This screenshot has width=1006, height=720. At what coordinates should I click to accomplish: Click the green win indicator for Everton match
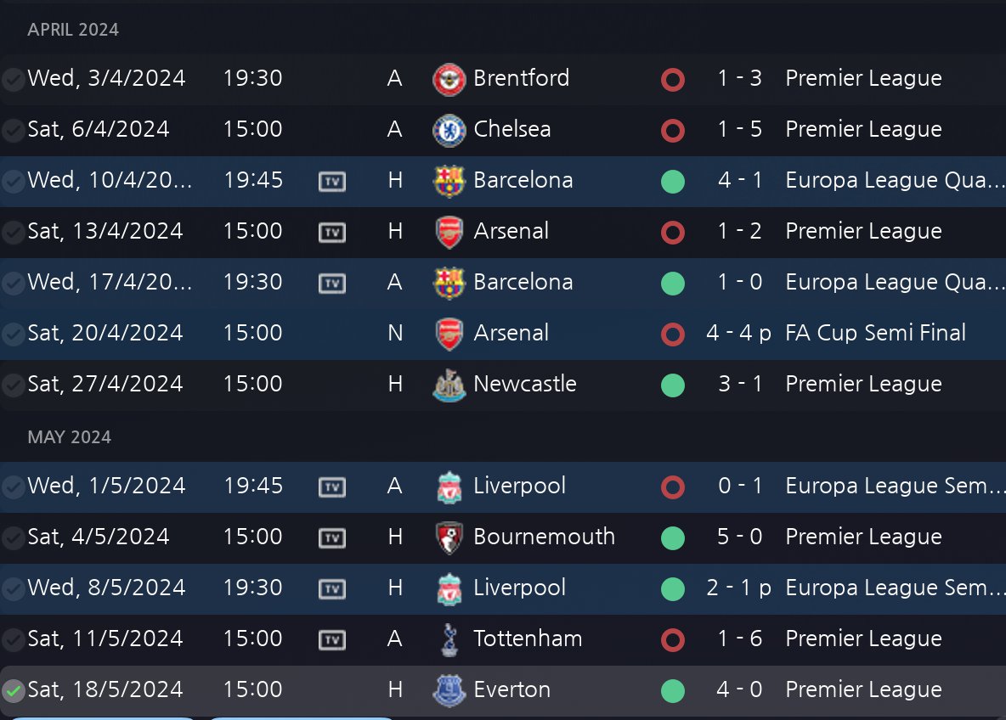point(673,690)
